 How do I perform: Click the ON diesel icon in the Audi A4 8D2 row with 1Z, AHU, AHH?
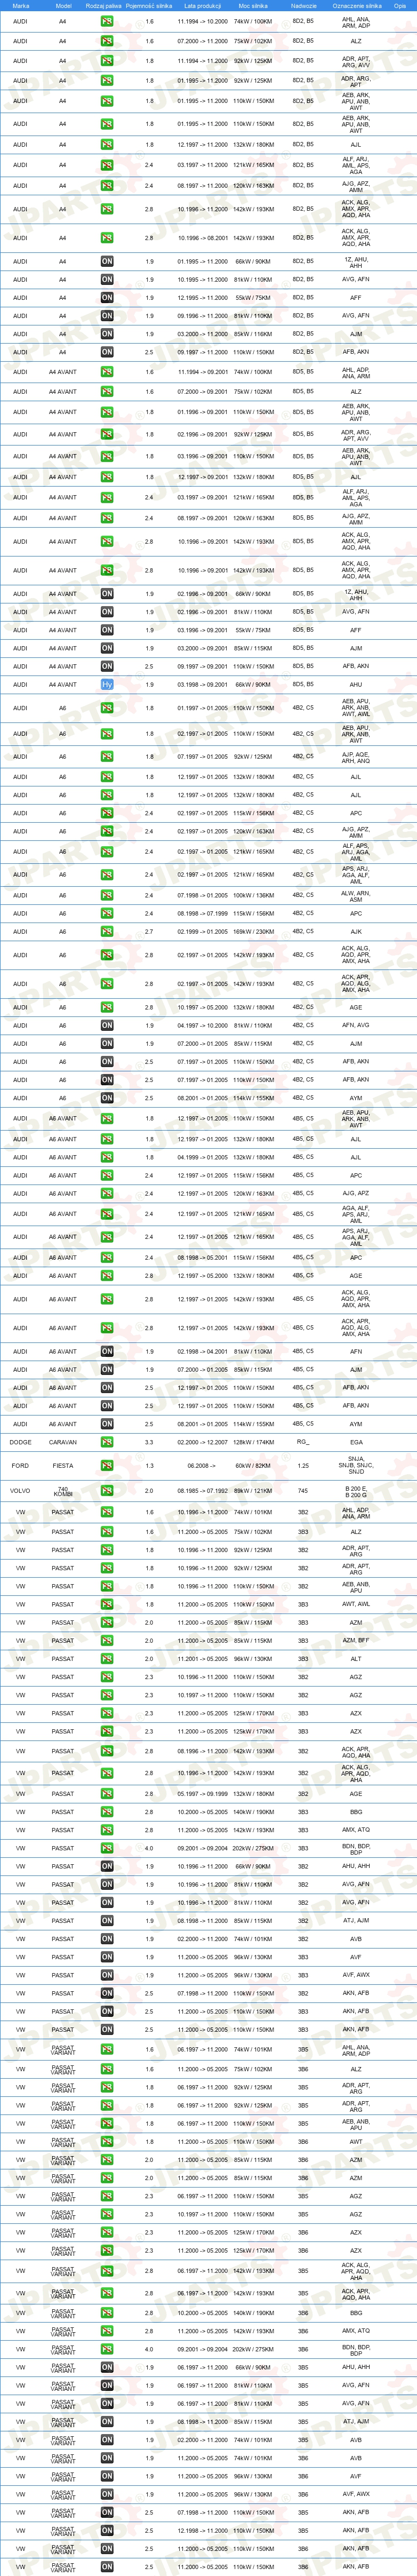coord(107,262)
